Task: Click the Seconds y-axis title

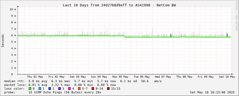Action: click(x=3, y=41)
